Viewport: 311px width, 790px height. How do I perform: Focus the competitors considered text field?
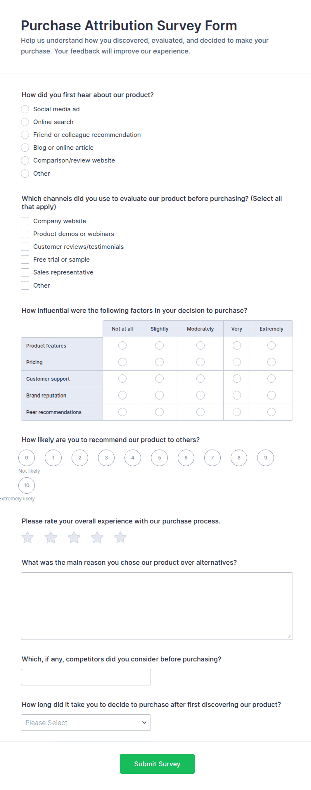tap(86, 677)
